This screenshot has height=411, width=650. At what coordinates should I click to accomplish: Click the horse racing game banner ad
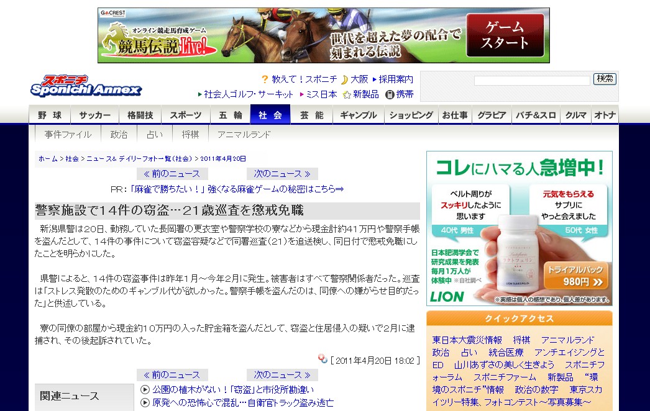pos(324,35)
